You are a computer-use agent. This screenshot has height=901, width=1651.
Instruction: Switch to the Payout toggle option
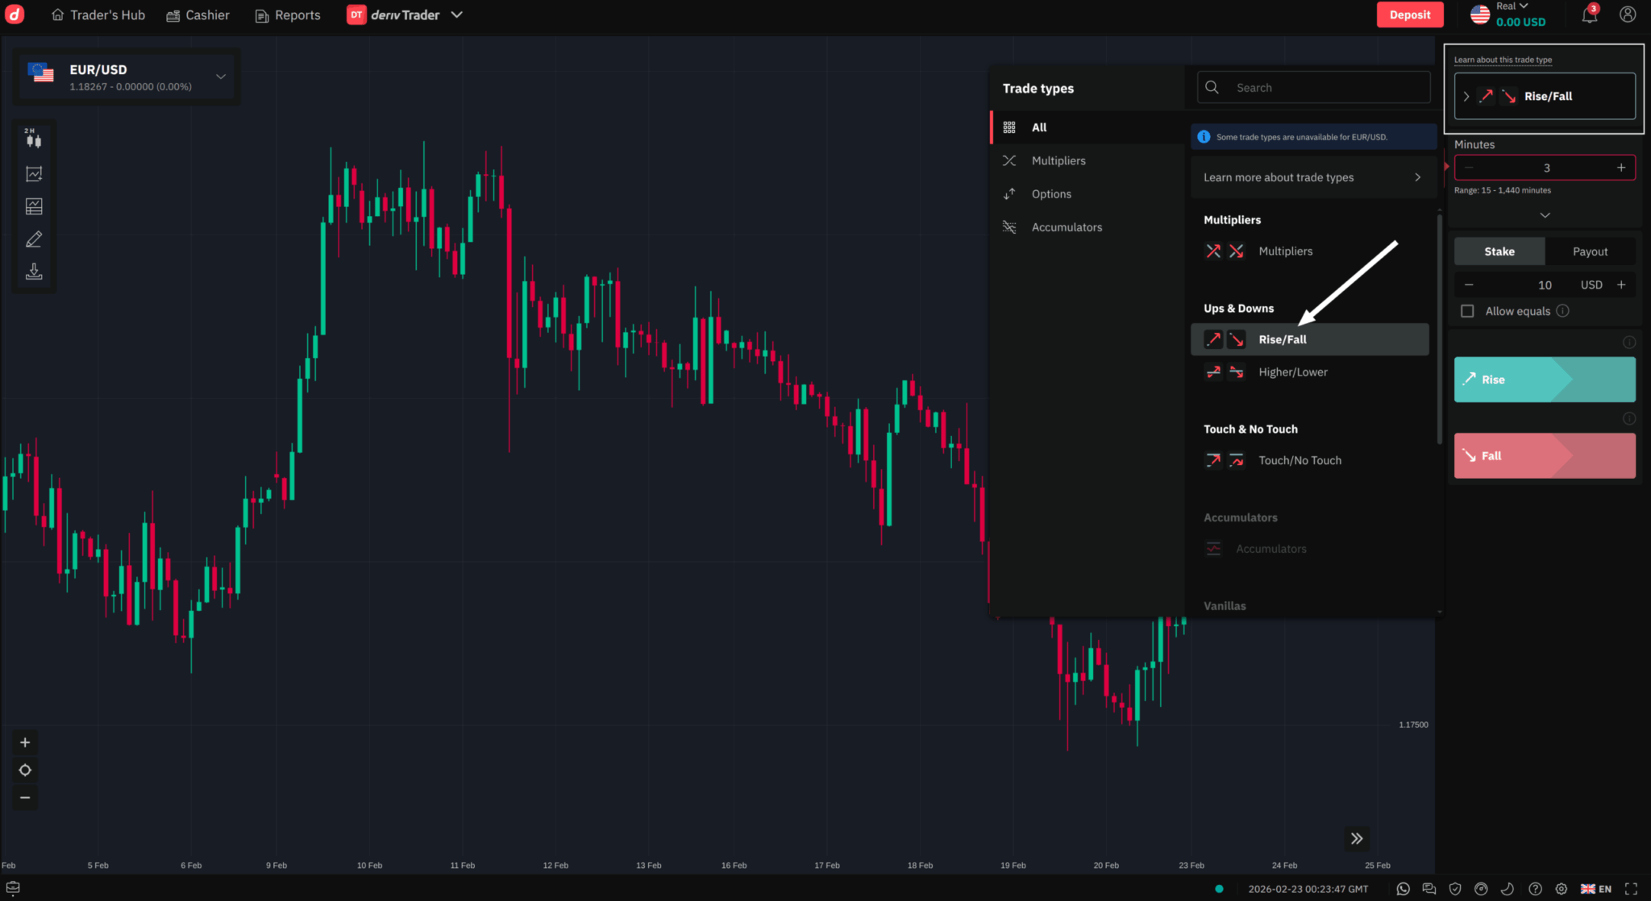coord(1590,251)
